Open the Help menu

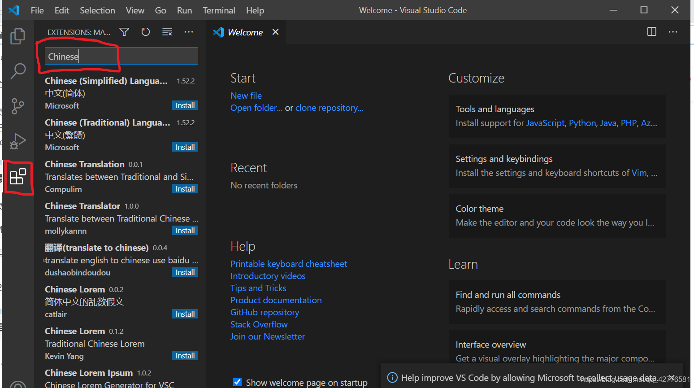[x=255, y=10]
